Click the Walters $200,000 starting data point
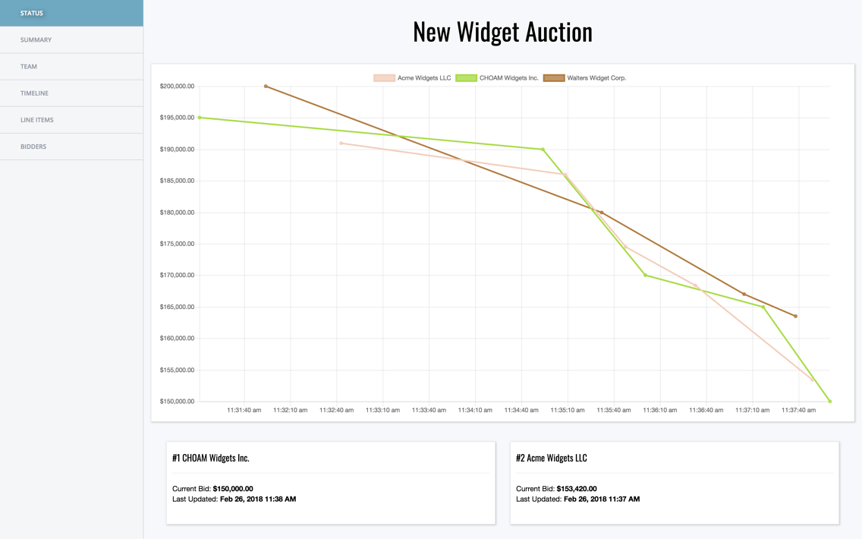This screenshot has height=539, width=862. (266, 87)
